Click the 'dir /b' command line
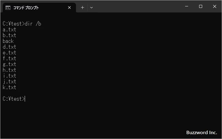 pos(22,24)
